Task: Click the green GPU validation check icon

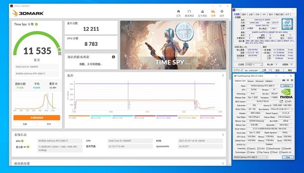Action: pyautogui.click(x=22, y=141)
